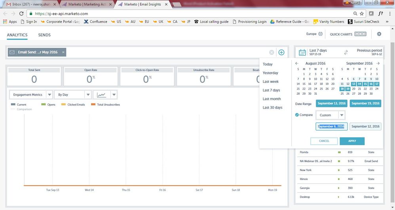Go to previous month with the left arrow

(297, 63)
